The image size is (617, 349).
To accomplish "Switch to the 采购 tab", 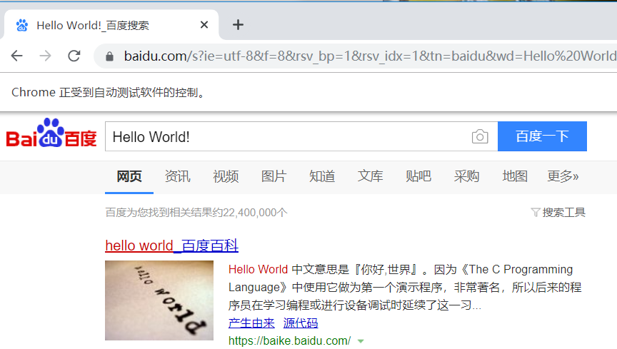I will [x=467, y=176].
